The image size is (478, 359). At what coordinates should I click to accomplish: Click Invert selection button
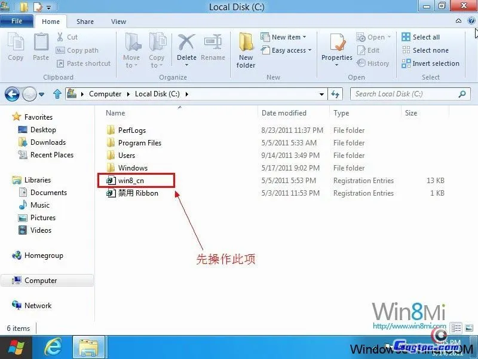click(430, 63)
